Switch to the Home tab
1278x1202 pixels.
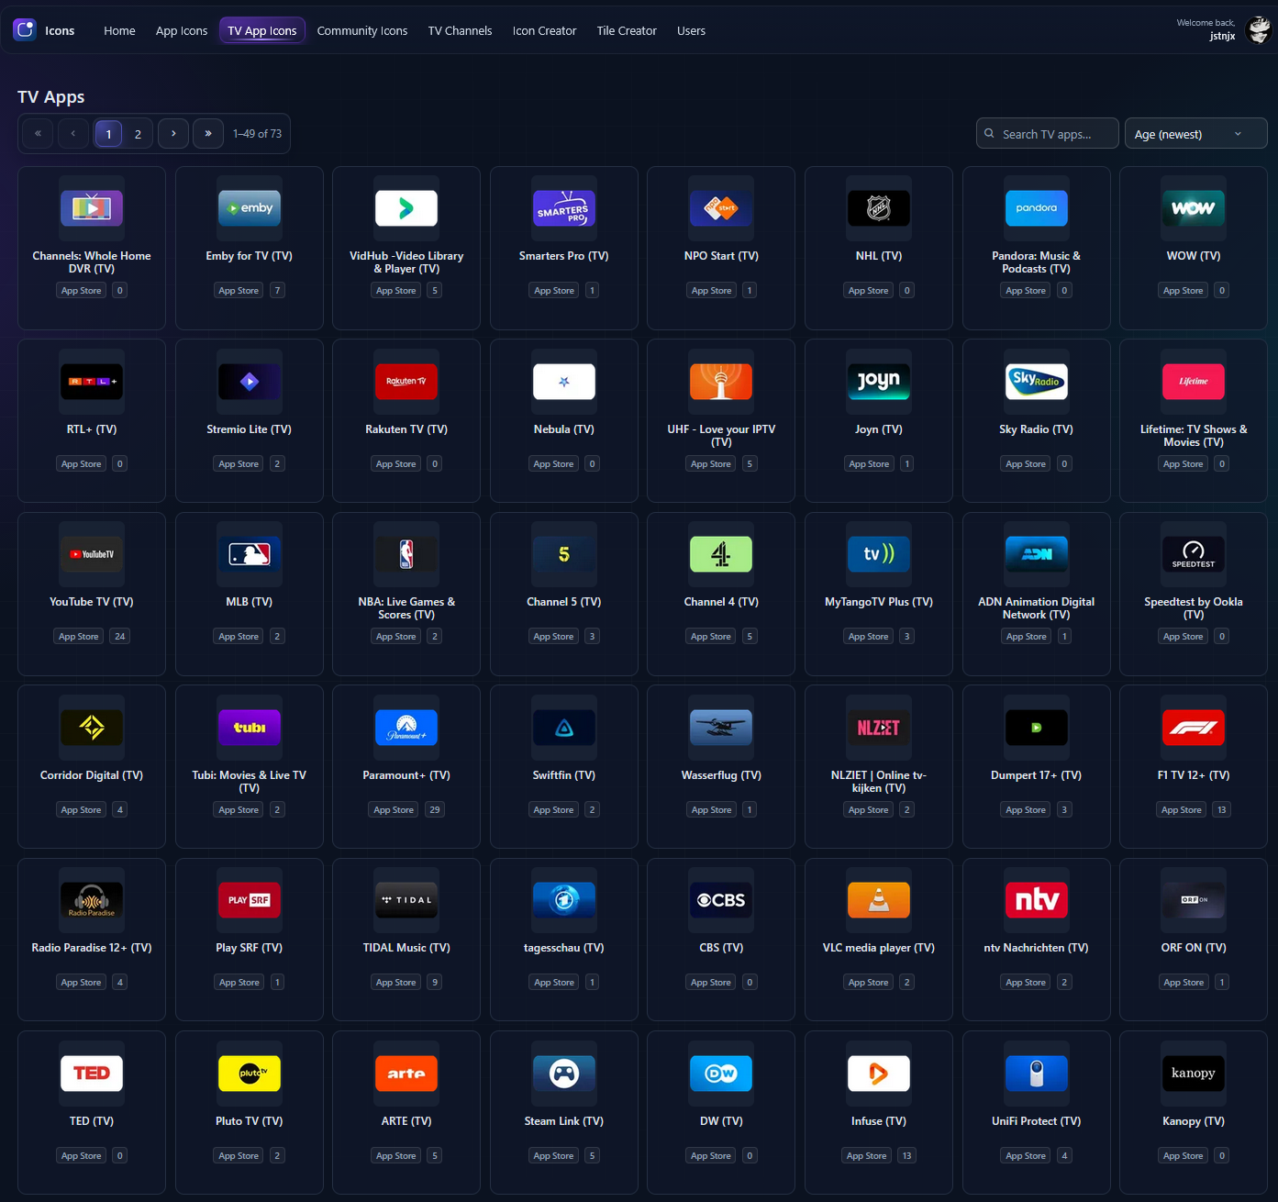[119, 30]
